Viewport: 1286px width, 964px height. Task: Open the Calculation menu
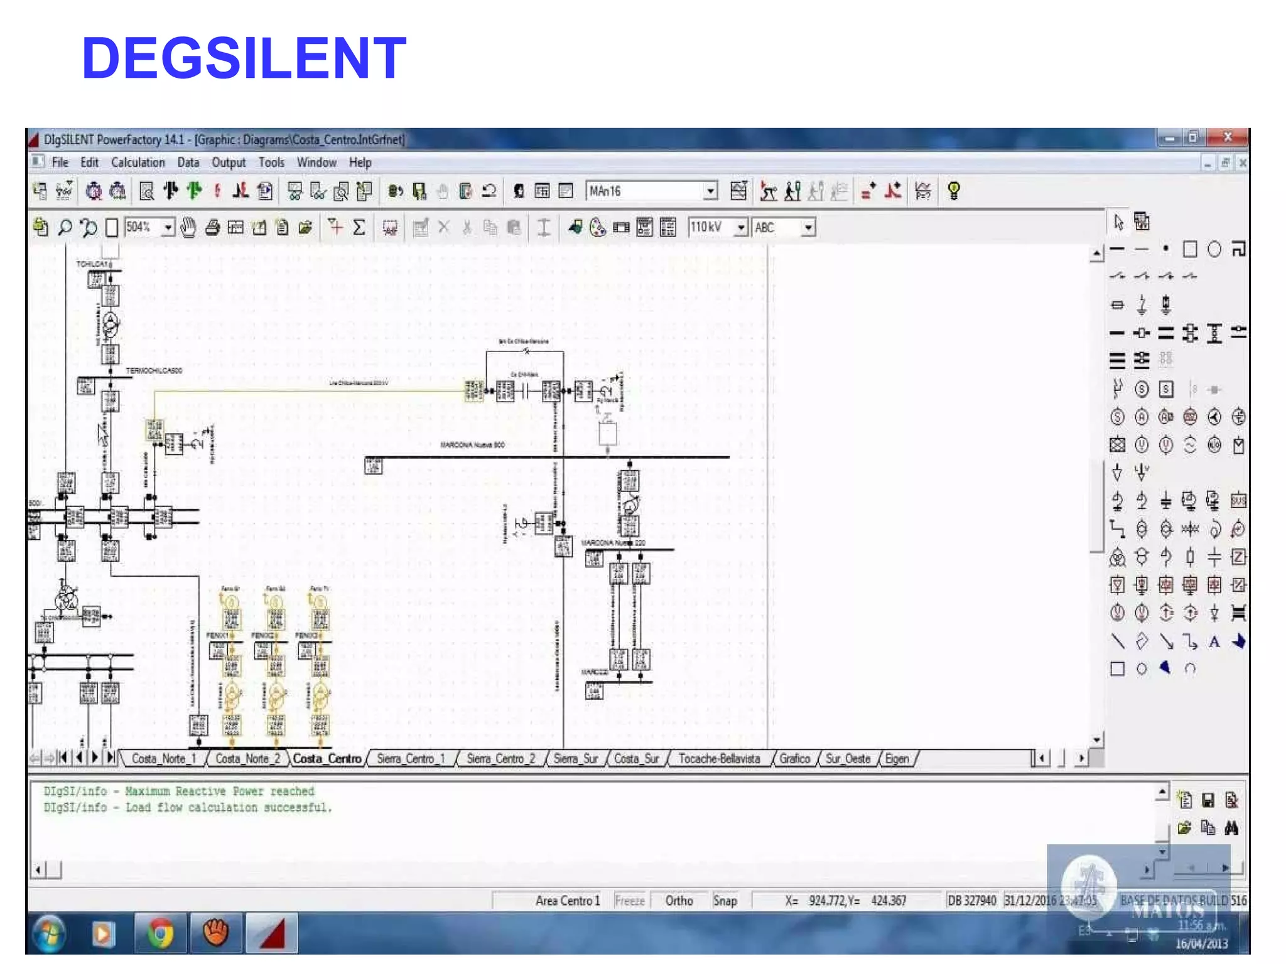[138, 163]
